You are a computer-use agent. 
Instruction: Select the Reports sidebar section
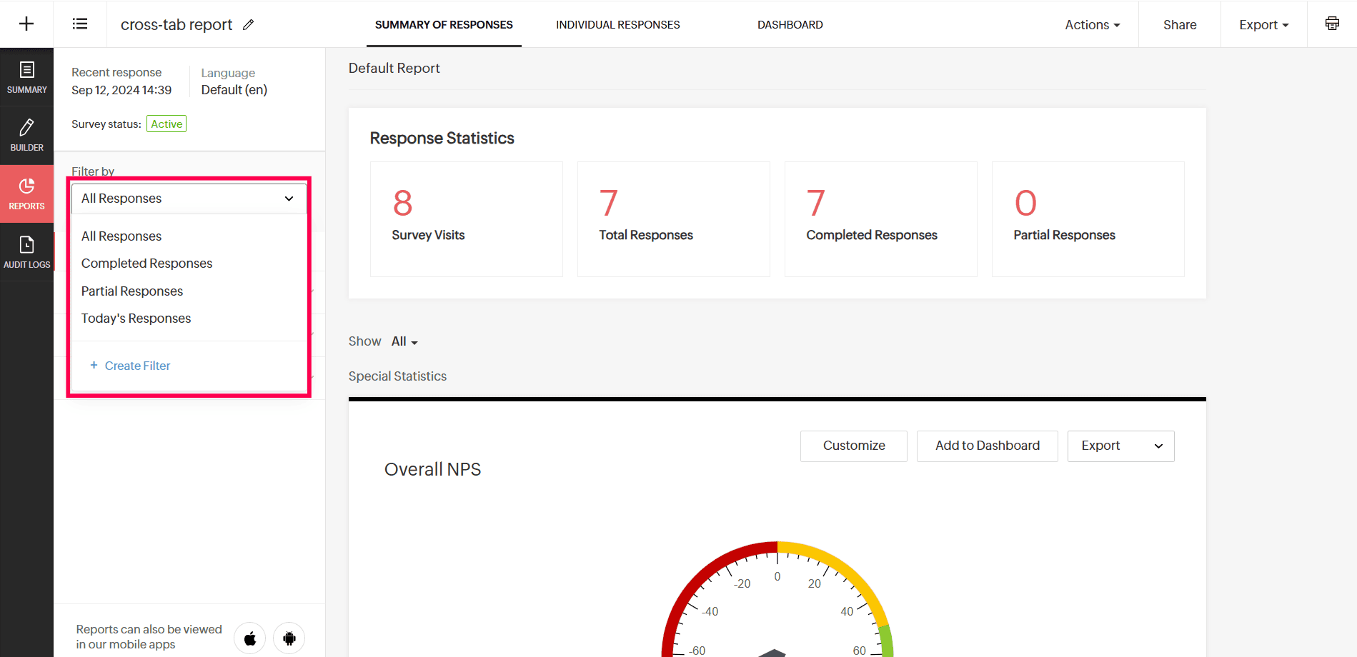point(26,194)
